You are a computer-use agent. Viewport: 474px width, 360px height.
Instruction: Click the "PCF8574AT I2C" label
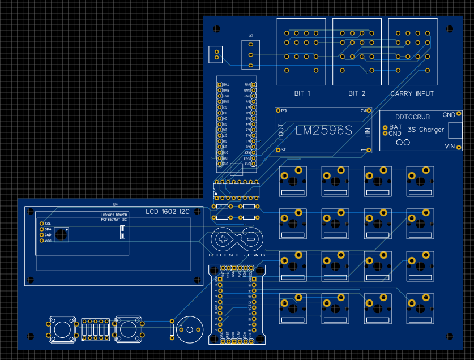tap(114, 220)
